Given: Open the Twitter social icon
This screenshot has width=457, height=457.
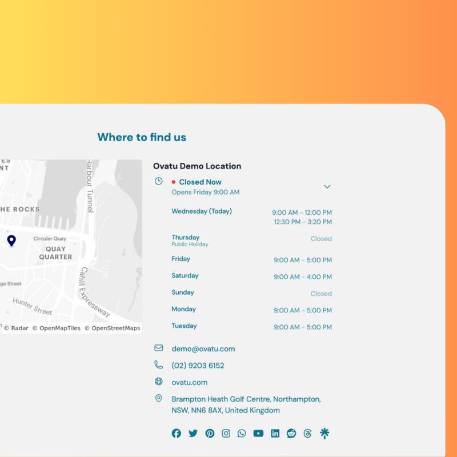Looking at the screenshot, I should click(x=193, y=433).
